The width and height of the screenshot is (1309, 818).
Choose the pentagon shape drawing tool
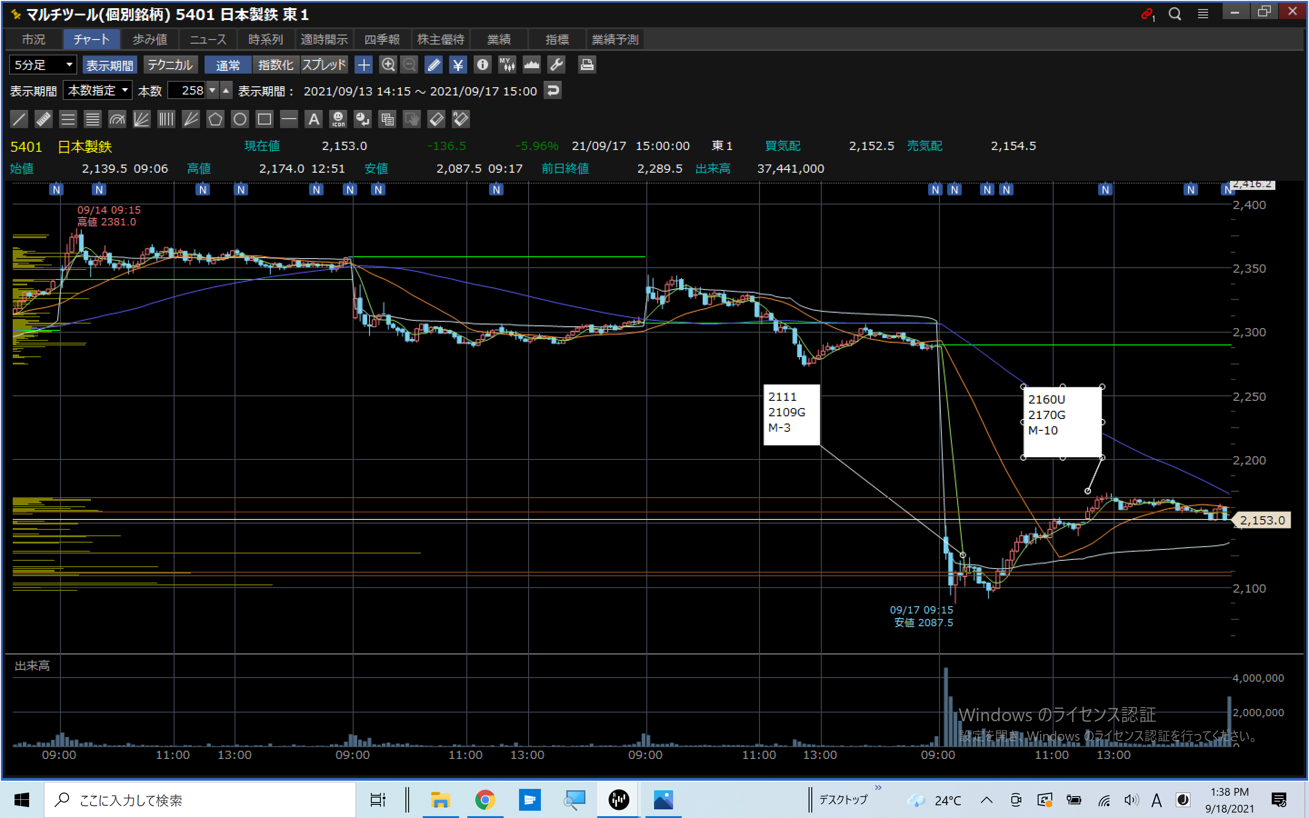tap(215, 119)
